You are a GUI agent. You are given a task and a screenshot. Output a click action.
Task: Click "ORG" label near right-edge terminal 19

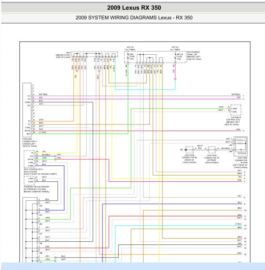pyautogui.click(x=239, y=253)
